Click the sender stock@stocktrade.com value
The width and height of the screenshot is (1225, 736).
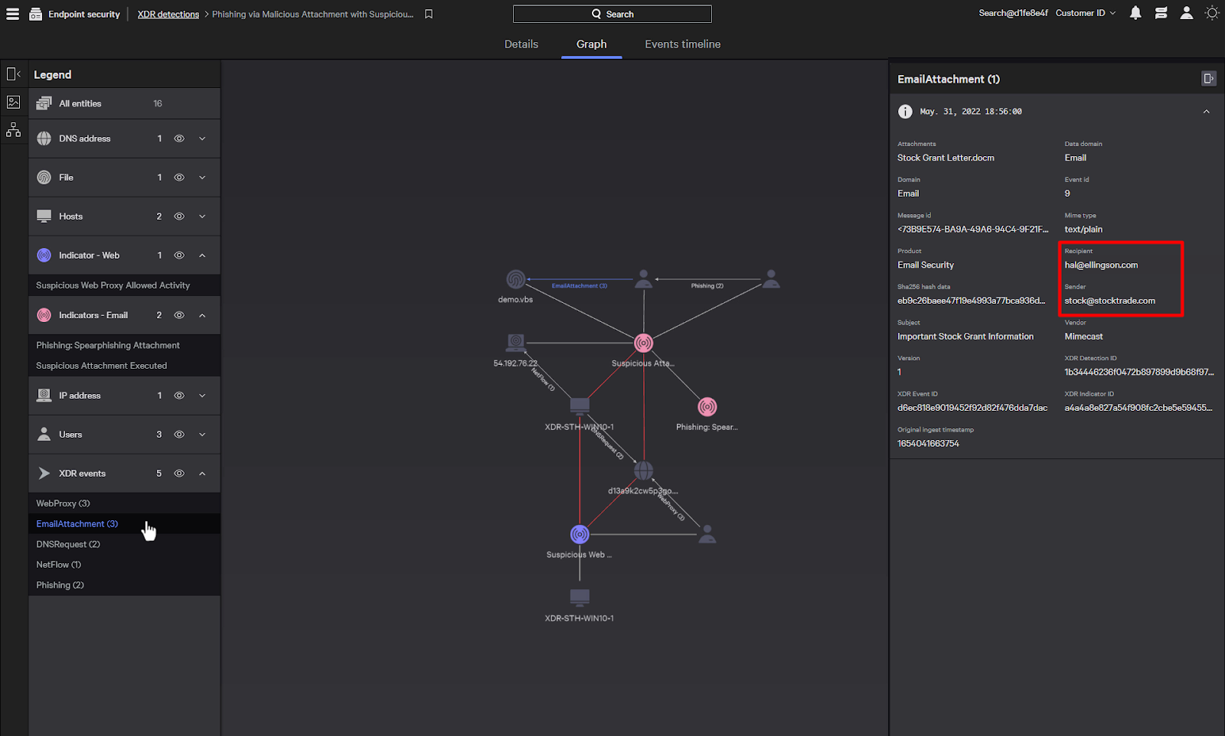pyautogui.click(x=1109, y=301)
